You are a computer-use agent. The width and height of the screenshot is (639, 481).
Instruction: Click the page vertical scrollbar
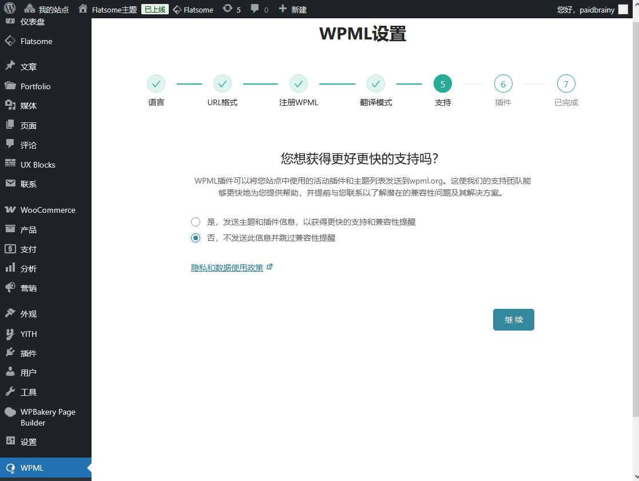(636, 220)
